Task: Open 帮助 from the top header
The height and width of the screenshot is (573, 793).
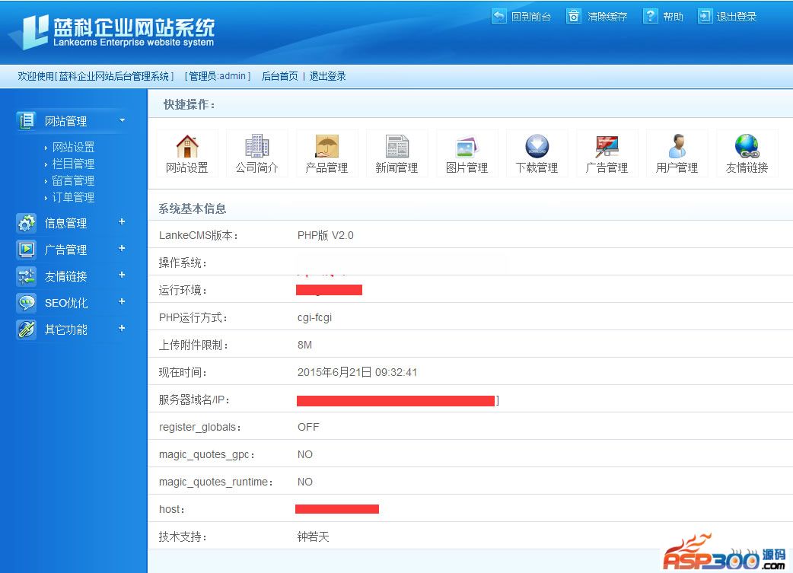Action: (663, 17)
